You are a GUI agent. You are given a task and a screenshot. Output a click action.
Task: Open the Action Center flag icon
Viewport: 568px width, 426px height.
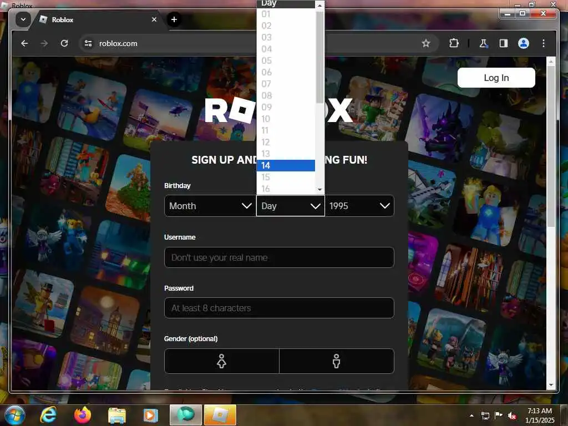pos(499,415)
